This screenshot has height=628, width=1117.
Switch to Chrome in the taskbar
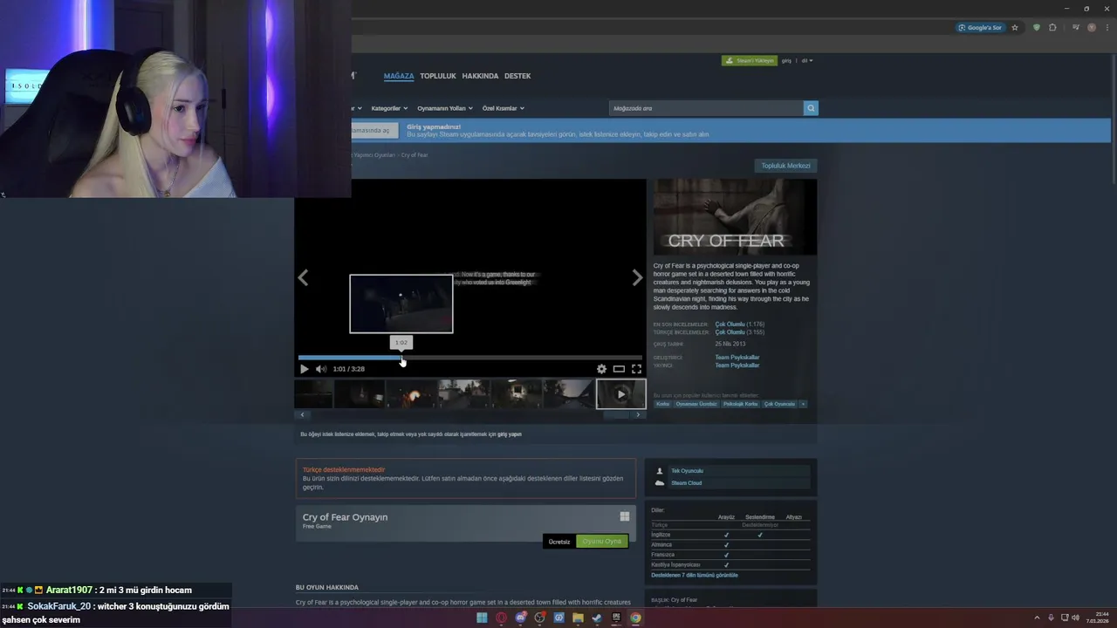[635, 618]
